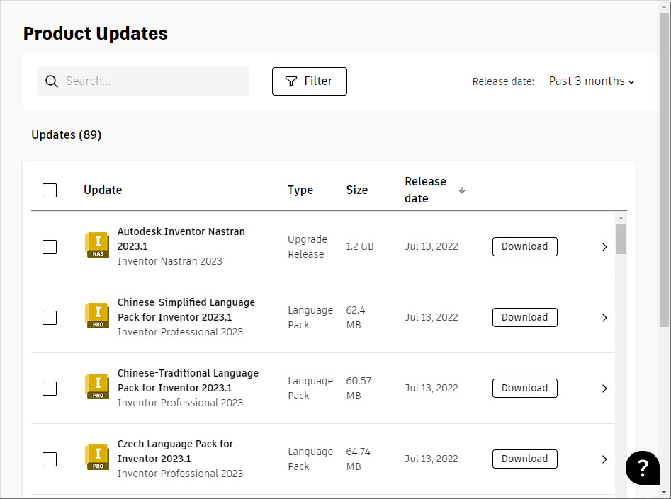Viewport: 671px width, 499px height.
Task: Download the Czech Language Pack
Action: pyautogui.click(x=524, y=459)
